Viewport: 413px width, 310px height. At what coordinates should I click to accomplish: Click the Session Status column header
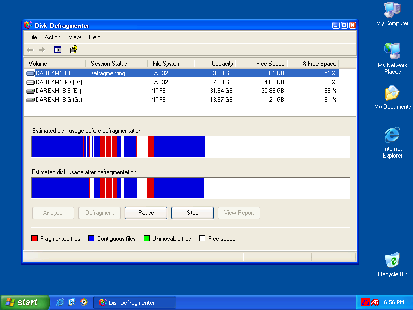117,64
